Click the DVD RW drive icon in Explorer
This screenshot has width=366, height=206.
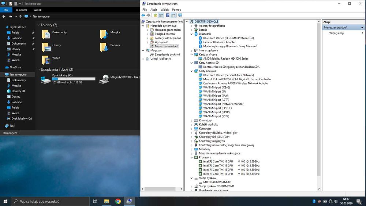(x=104, y=79)
